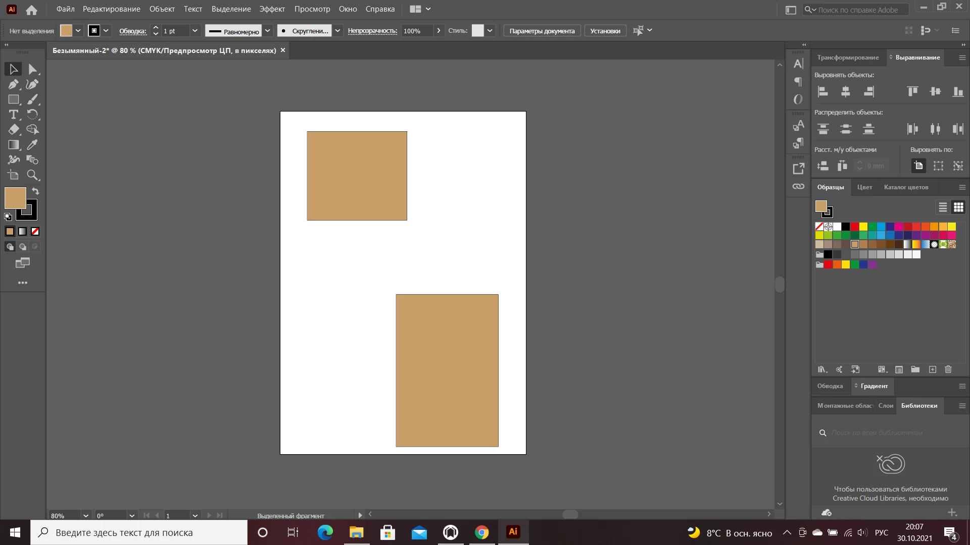The height and width of the screenshot is (545, 970).
Task: Select the Type tool
Action: 13,115
